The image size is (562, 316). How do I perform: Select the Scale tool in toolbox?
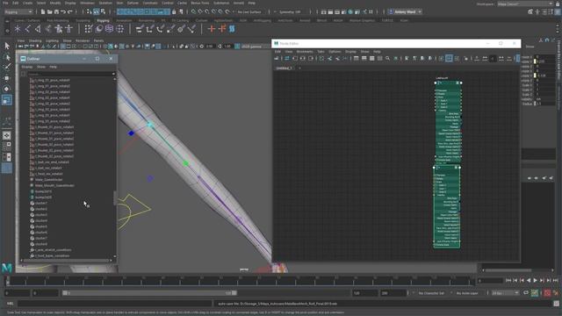click(7, 99)
